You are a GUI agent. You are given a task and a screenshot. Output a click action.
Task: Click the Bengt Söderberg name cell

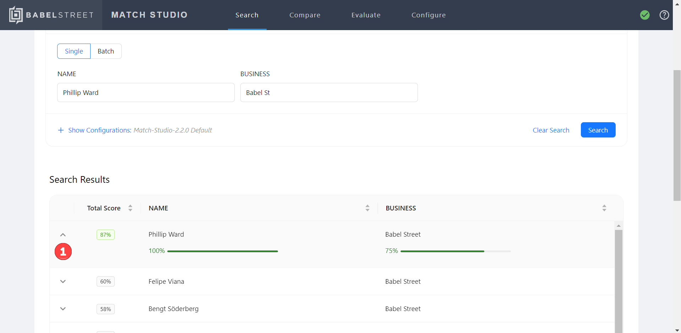pos(173,309)
